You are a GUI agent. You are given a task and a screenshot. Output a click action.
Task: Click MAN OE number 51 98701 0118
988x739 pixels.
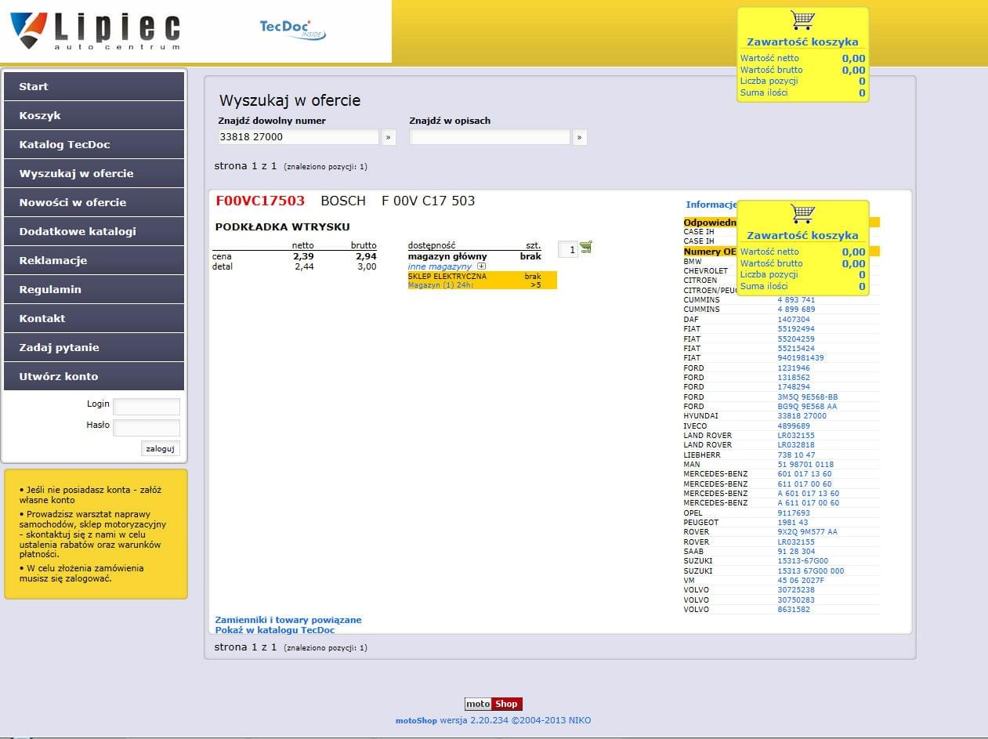(x=805, y=465)
